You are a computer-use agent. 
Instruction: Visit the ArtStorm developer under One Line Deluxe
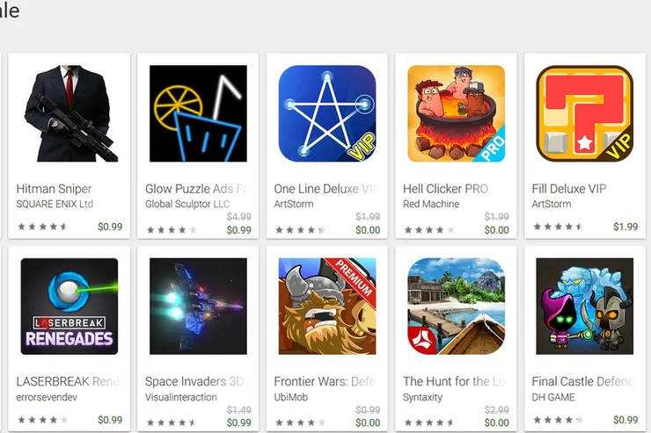[x=294, y=204]
